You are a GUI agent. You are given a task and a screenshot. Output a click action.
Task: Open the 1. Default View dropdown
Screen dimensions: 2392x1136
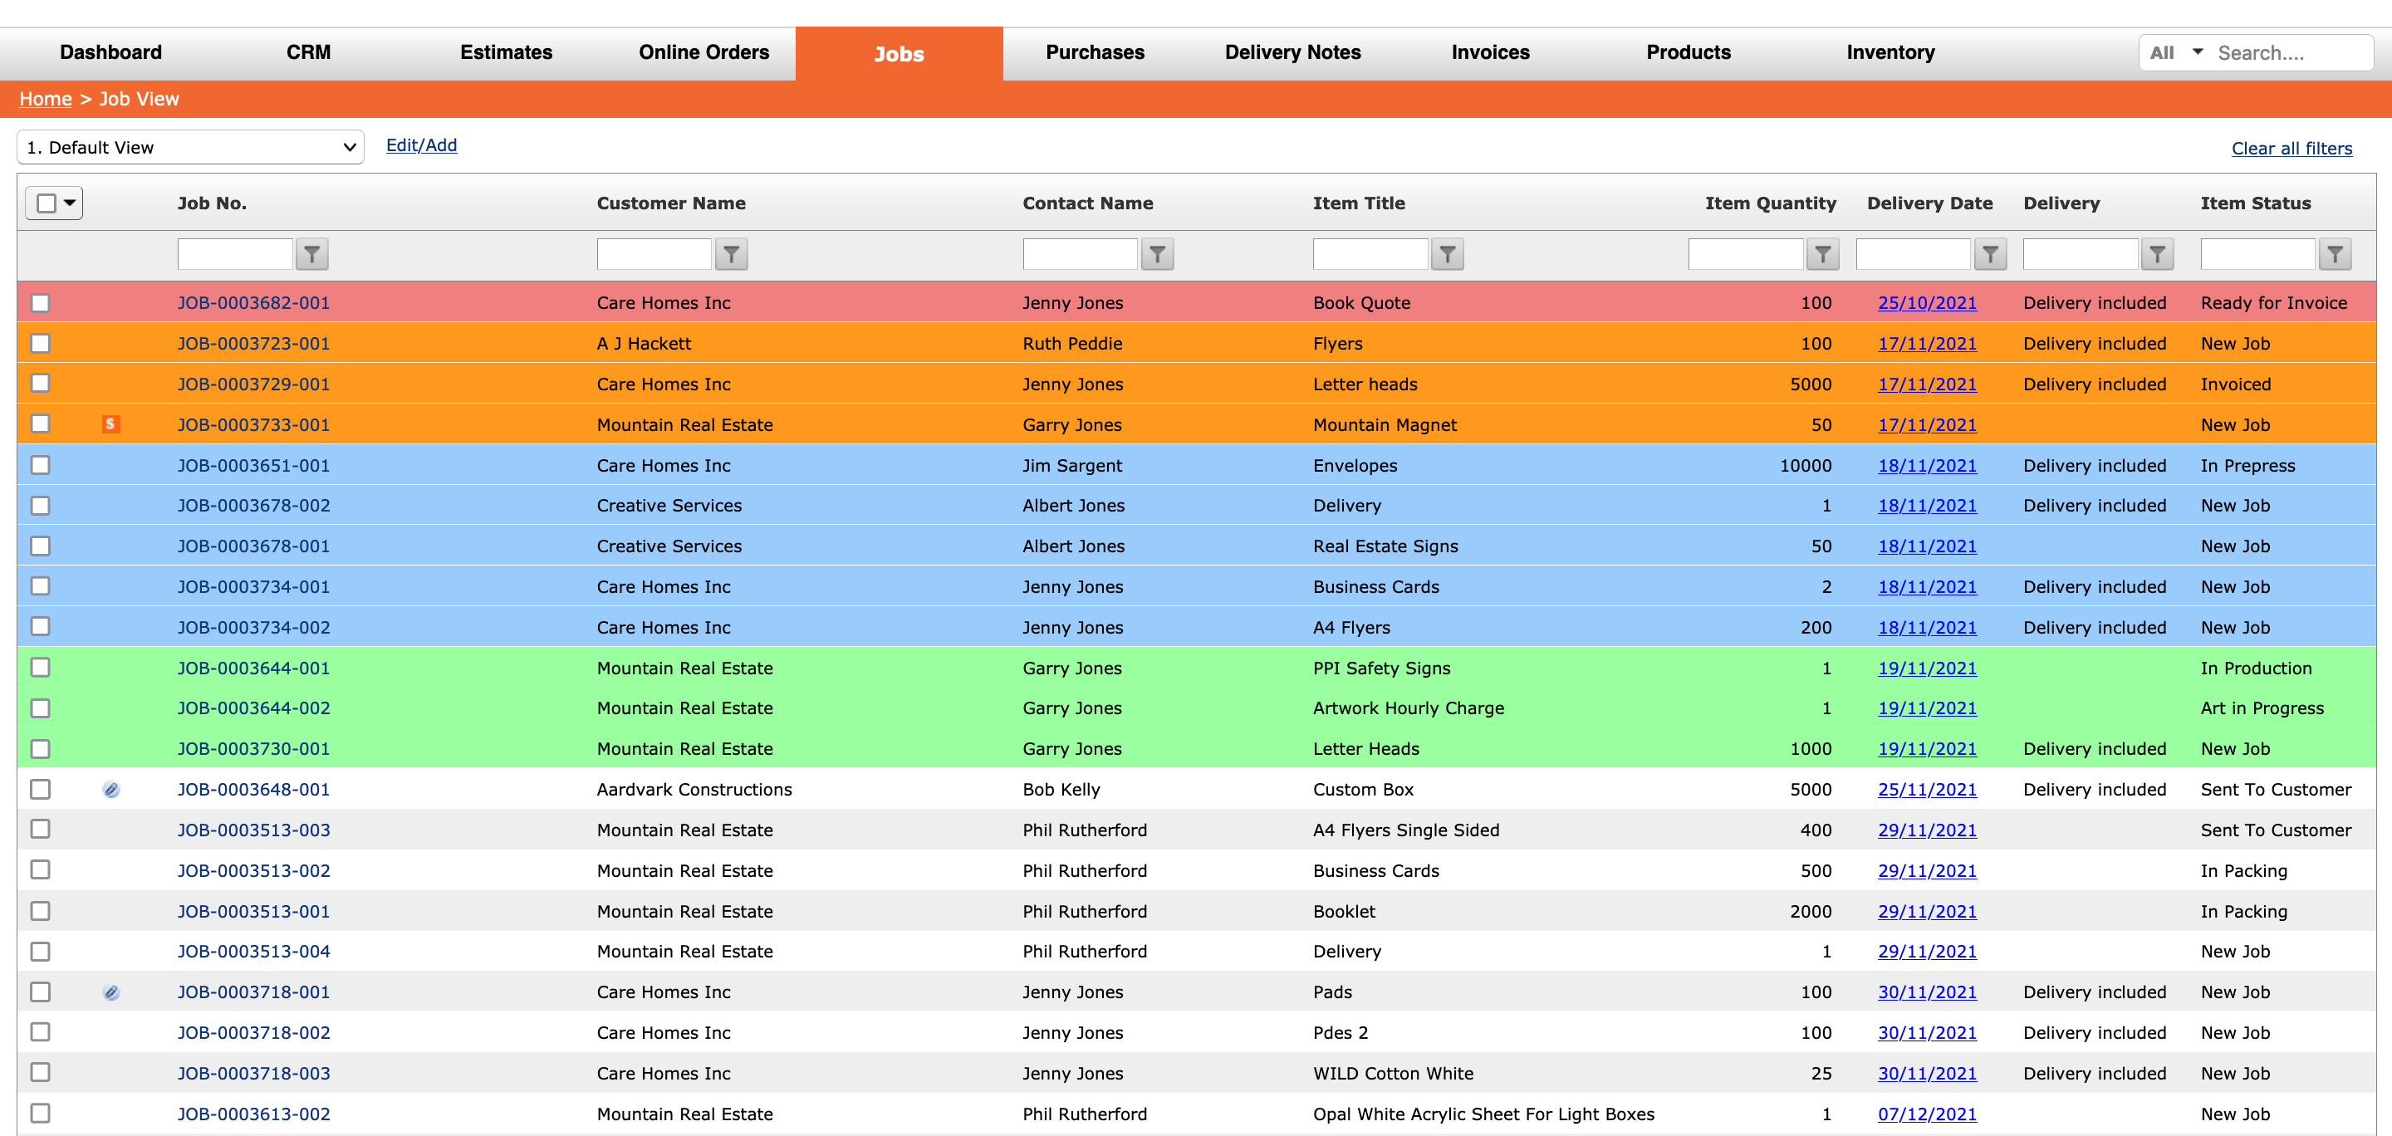coord(190,147)
